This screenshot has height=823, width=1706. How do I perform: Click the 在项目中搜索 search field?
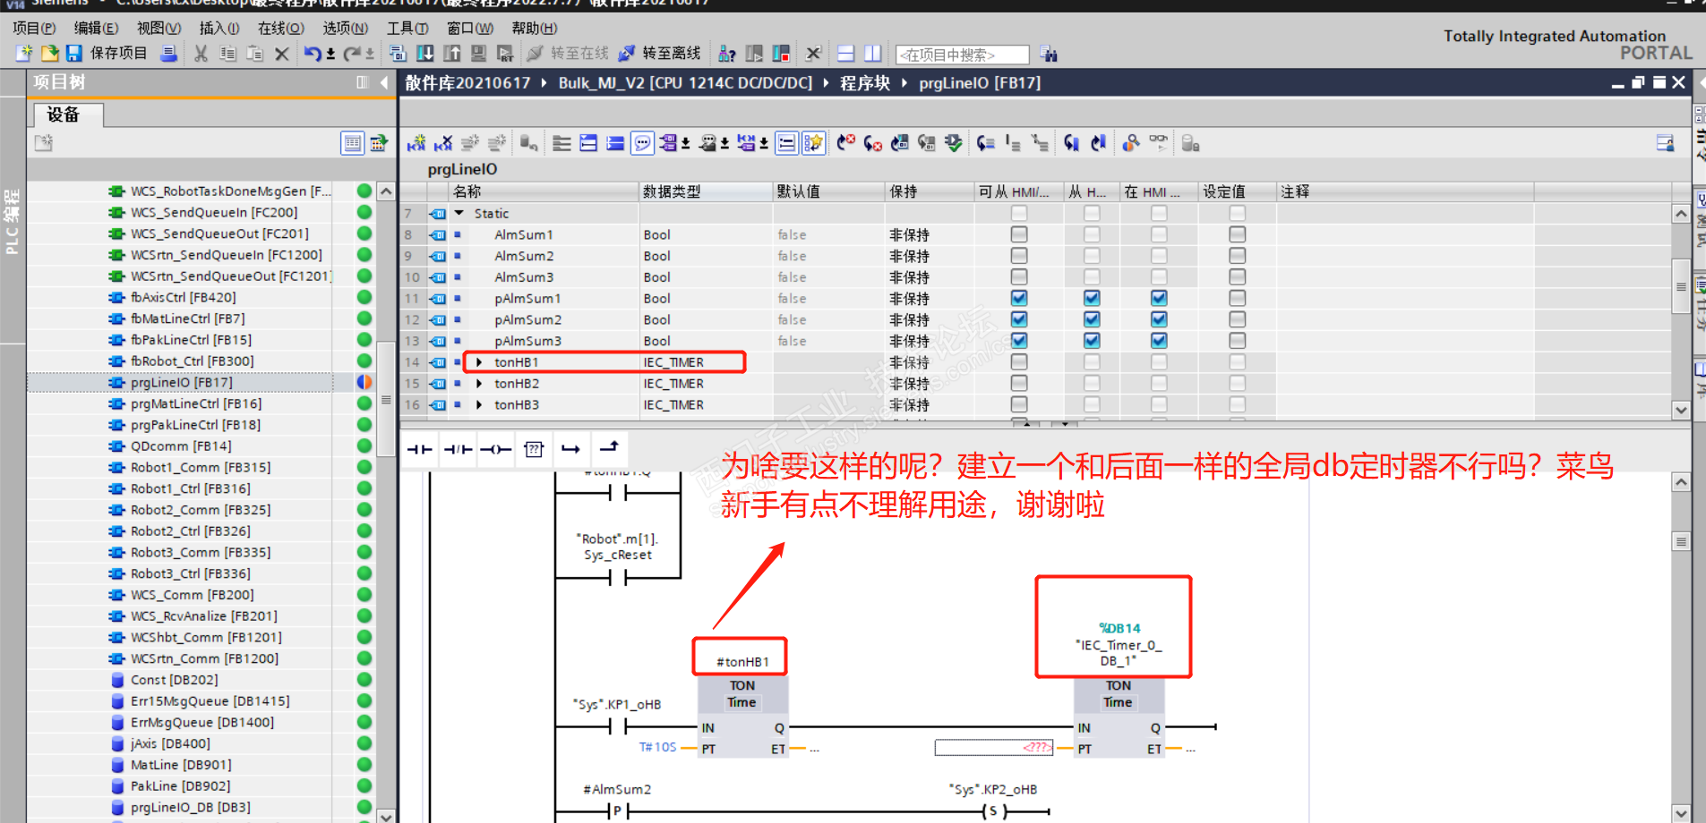962,55
